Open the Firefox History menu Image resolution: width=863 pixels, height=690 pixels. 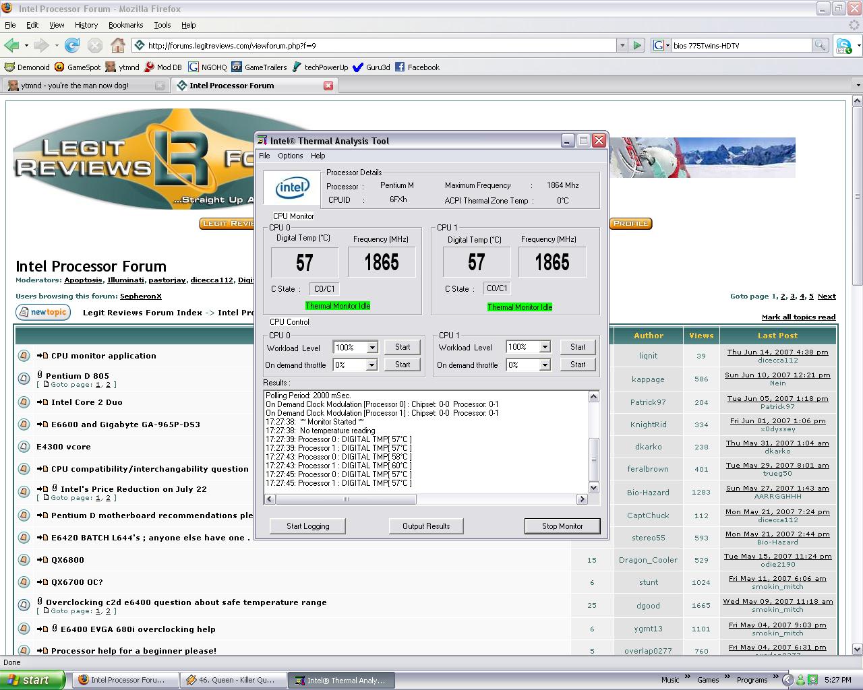click(86, 25)
